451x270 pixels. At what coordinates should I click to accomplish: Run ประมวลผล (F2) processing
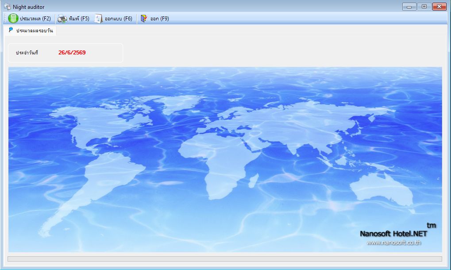click(x=30, y=19)
